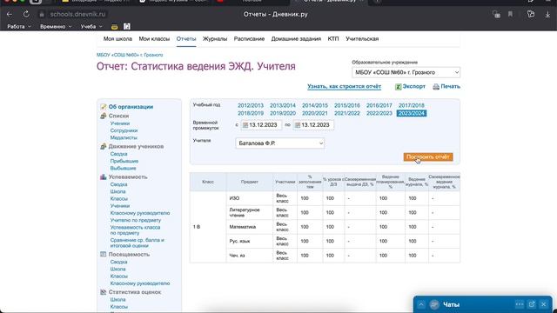The image size is (557, 313).
Task: Click the start date field 13.12.2023
Action: [x=261, y=125]
